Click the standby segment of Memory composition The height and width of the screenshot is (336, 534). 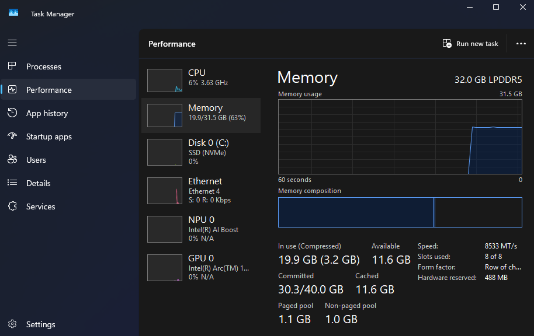pos(478,212)
